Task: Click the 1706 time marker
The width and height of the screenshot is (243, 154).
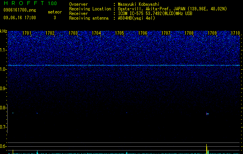Action: [x=143, y=33]
